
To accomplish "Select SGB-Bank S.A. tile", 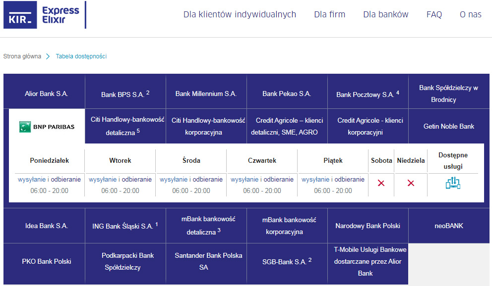I will (287, 264).
